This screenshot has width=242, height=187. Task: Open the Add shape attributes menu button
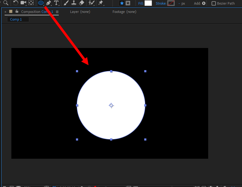[204, 3]
